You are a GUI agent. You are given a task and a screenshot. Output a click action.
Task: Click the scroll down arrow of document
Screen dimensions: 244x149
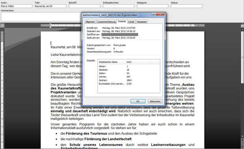(242, 136)
